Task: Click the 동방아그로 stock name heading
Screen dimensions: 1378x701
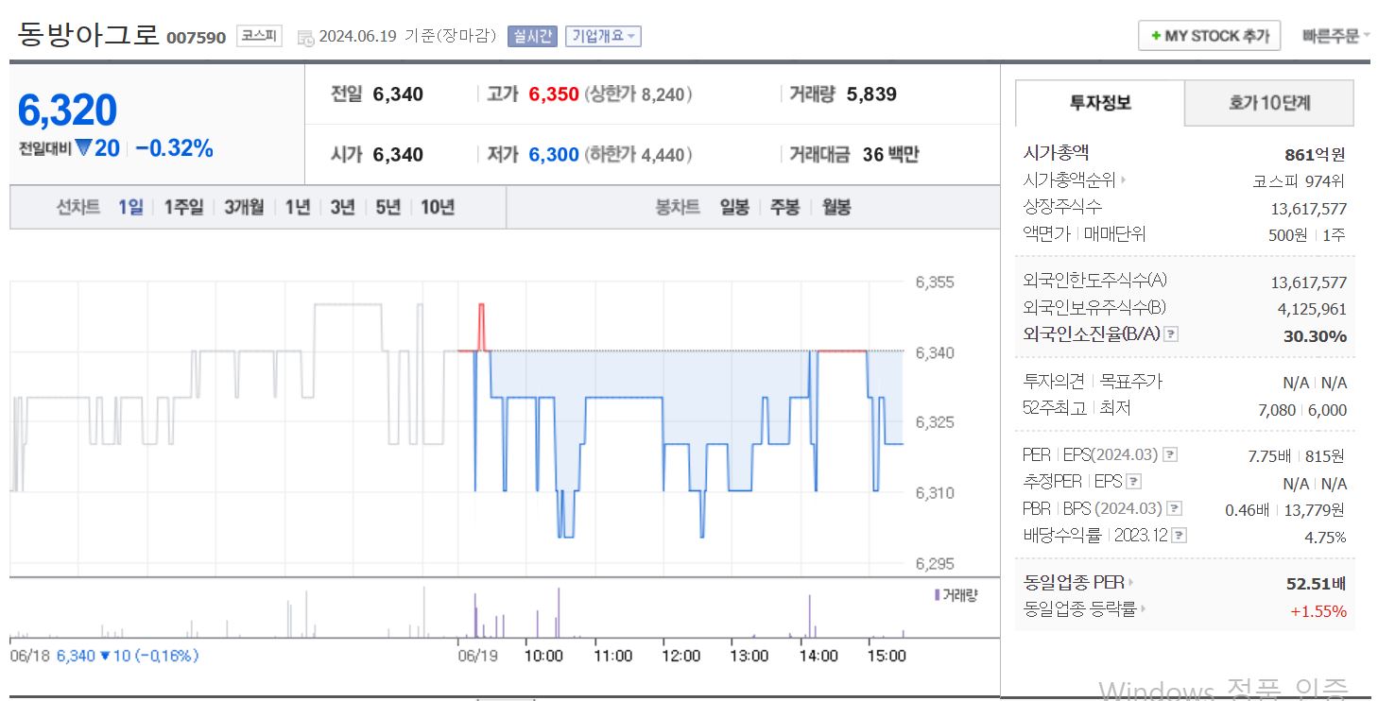Action: tap(88, 35)
